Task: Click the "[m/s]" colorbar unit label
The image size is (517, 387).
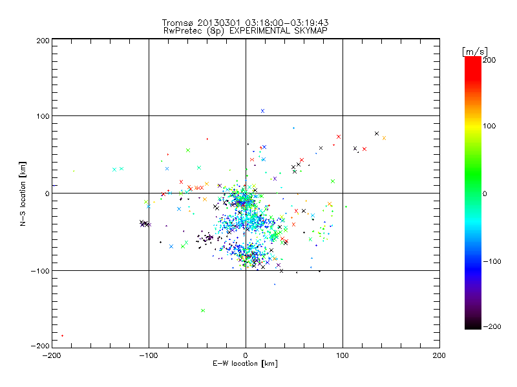Action: [x=475, y=52]
